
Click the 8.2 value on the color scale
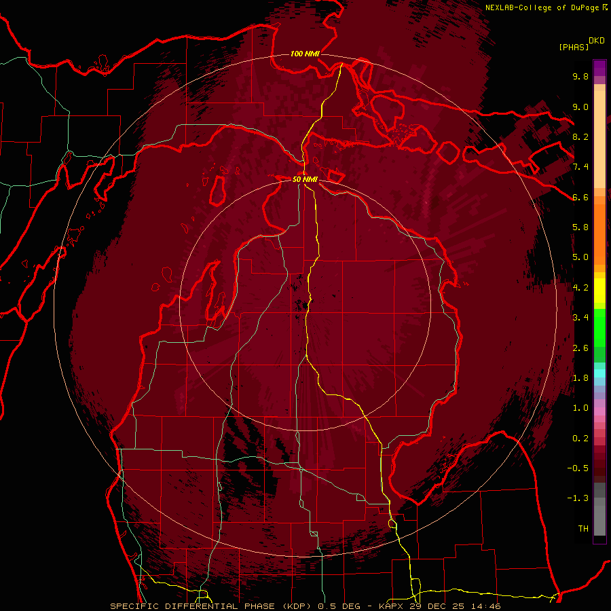pyautogui.click(x=580, y=136)
